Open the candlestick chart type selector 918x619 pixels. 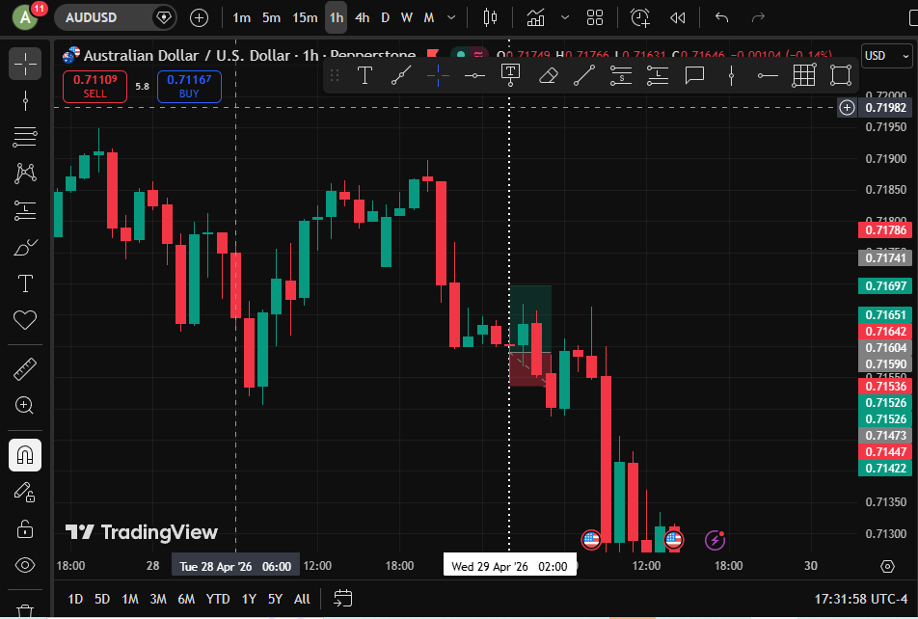click(490, 17)
